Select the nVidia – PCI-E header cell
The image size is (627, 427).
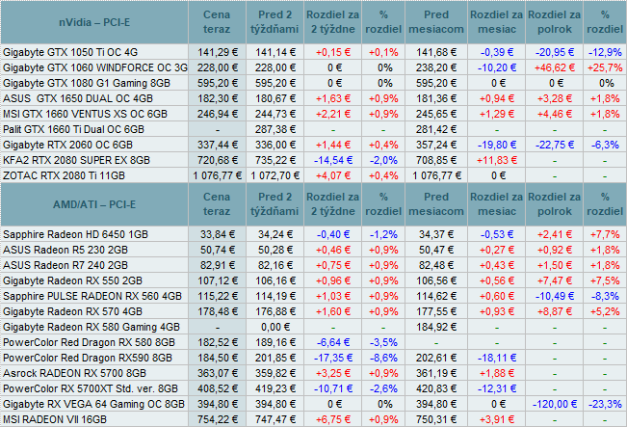pyautogui.click(x=94, y=22)
